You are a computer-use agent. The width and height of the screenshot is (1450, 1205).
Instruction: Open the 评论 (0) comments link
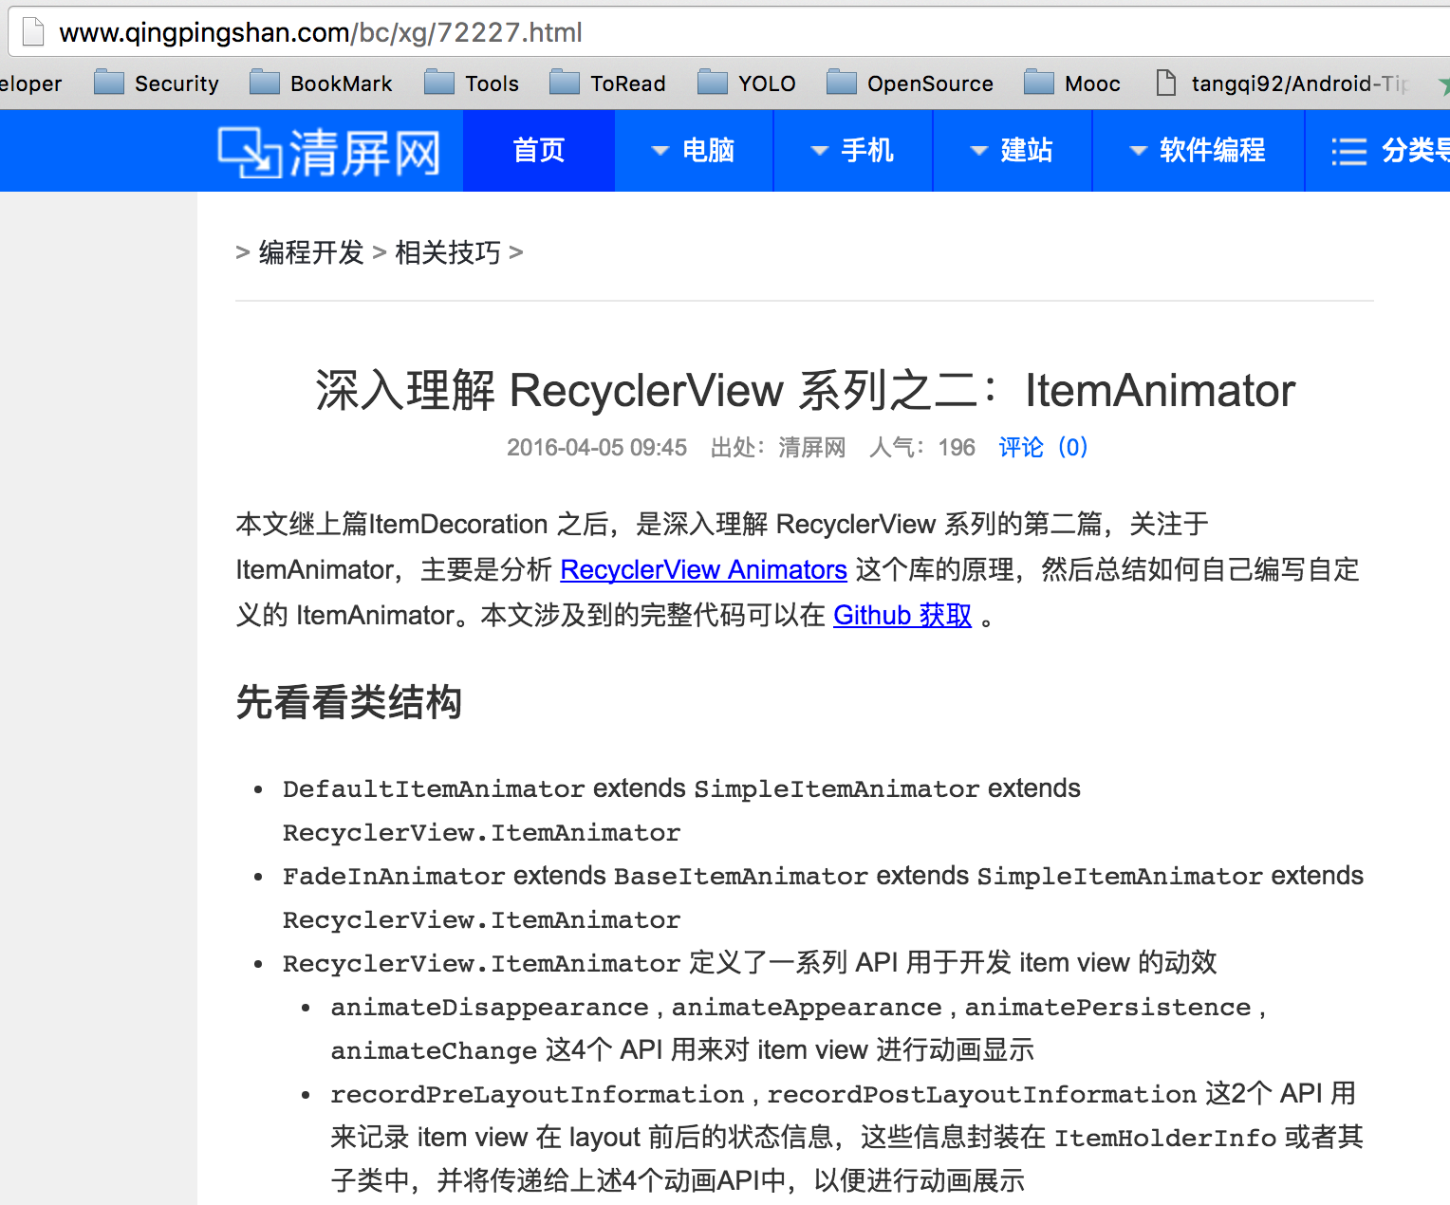pos(1043,447)
